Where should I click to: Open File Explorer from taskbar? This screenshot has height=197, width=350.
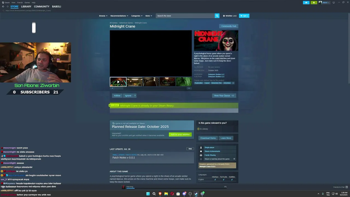pos(166,194)
